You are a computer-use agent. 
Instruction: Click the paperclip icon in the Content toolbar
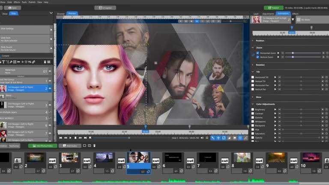tap(33, 62)
